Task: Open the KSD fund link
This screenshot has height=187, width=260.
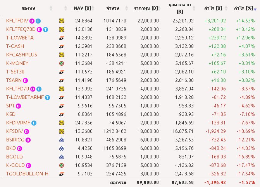Action: click(11, 114)
